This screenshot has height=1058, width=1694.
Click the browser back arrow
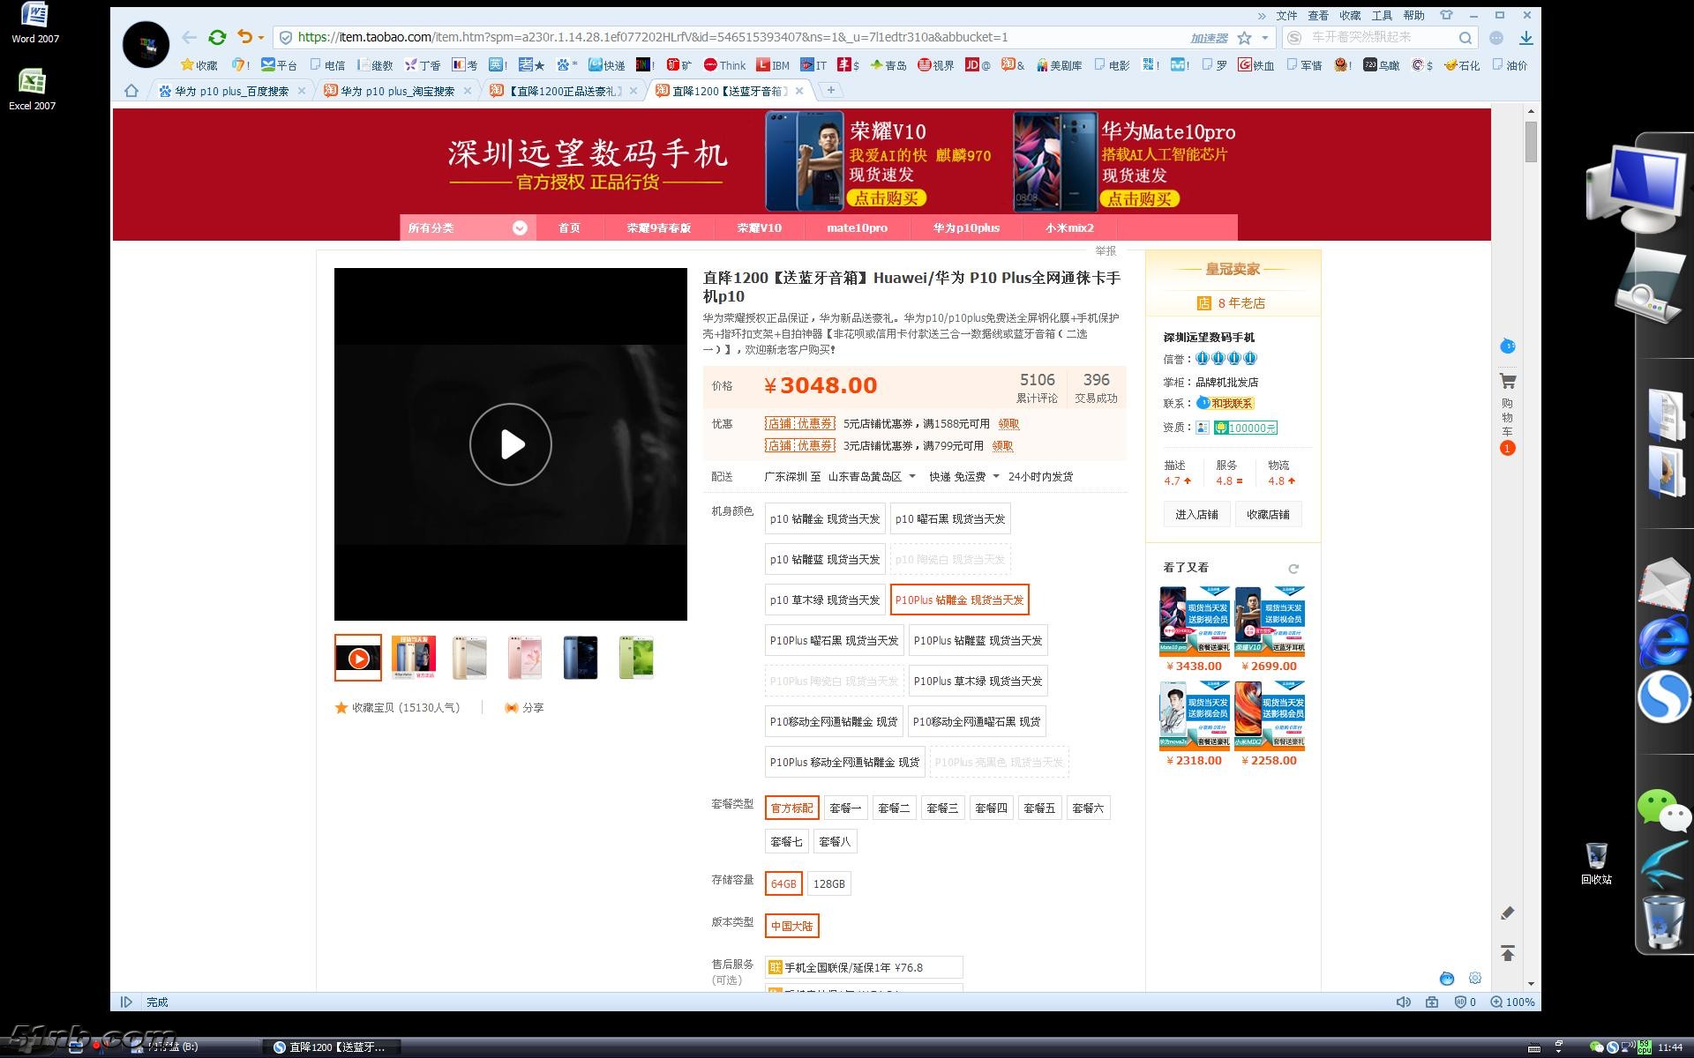[x=189, y=37]
